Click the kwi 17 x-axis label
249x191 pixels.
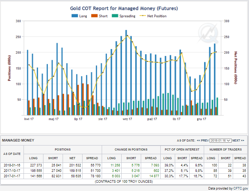tap(29, 119)
